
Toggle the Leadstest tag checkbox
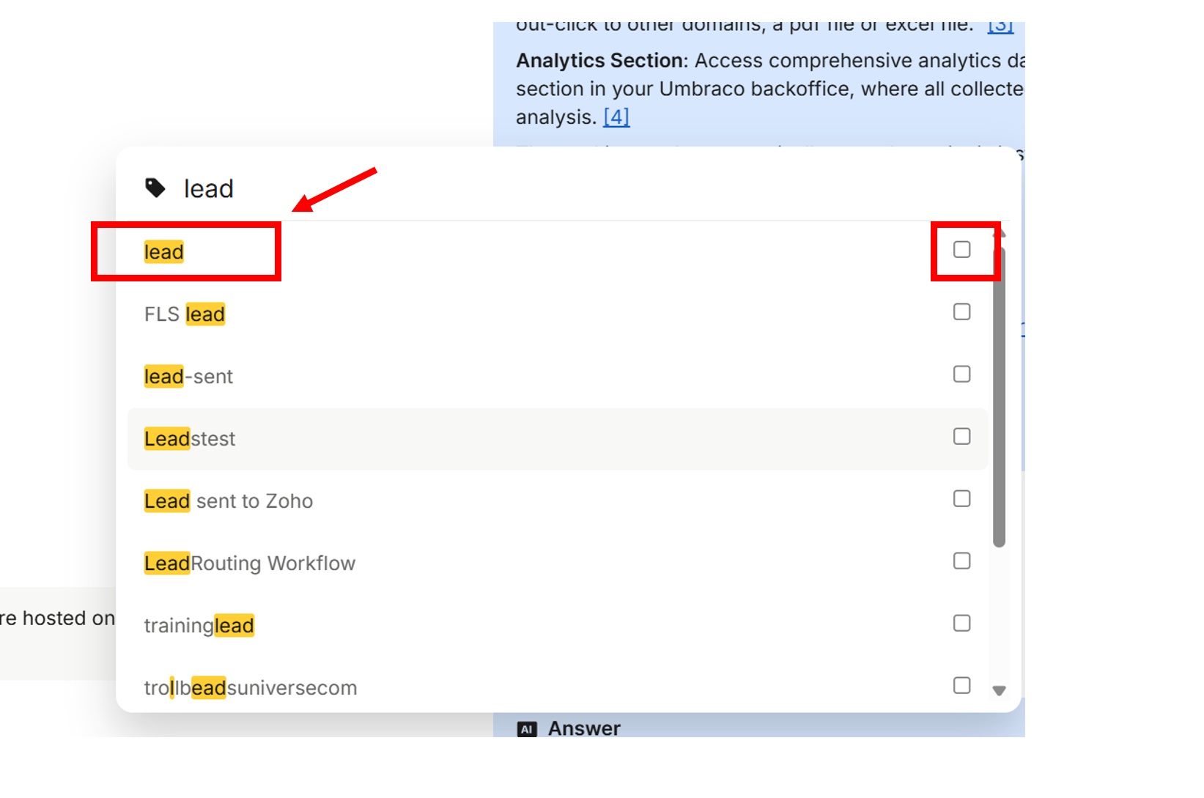point(961,437)
